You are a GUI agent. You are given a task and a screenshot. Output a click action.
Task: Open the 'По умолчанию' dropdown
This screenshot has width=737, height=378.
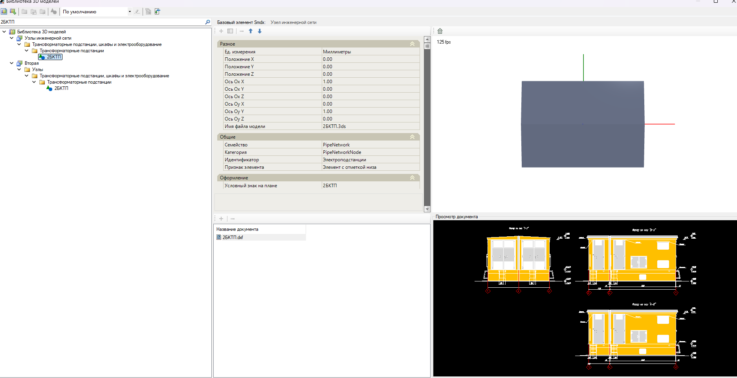tap(130, 12)
